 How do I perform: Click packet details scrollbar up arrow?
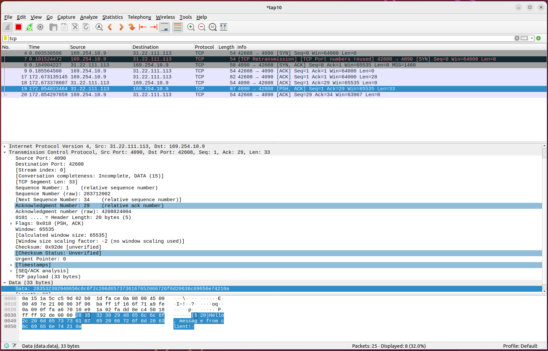click(544, 146)
